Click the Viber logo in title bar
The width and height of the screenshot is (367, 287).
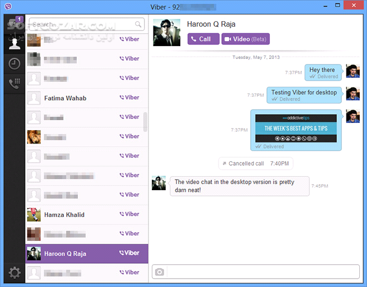pyautogui.click(x=8, y=6)
